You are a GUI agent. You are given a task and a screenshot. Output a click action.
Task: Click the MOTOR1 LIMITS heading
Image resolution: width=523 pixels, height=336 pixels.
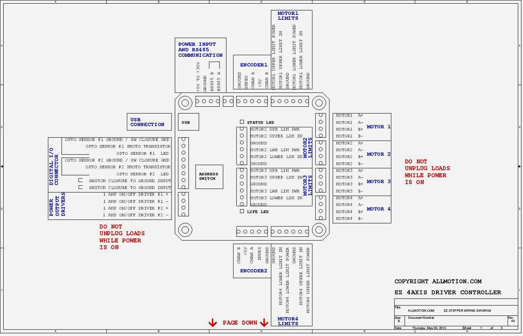click(288, 16)
